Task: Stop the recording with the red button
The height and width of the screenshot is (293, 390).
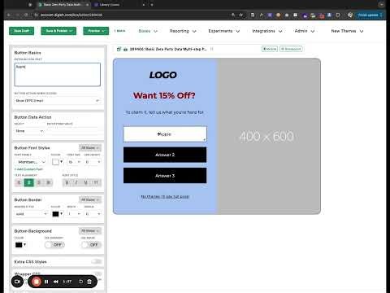Action: (x=36, y=282)
